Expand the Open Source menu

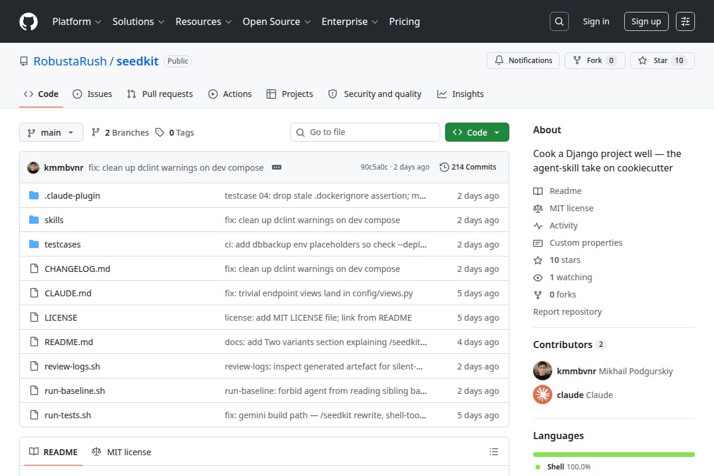(x=277, y=21)
